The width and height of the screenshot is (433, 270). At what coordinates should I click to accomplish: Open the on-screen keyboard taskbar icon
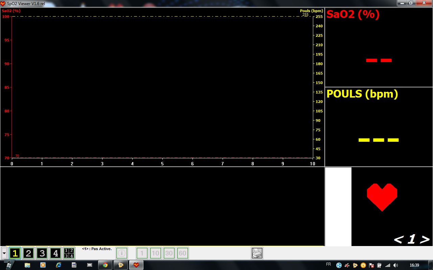pos(90,265)
